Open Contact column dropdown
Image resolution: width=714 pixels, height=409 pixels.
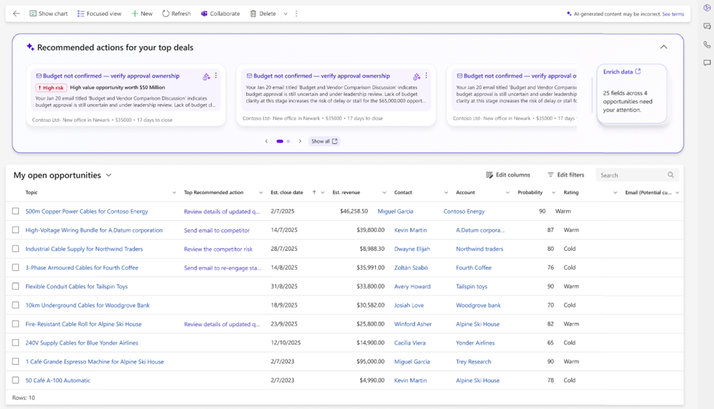point(446,193)
